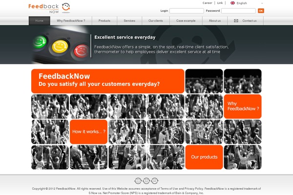Image resolution: width=293 pixels, height=195 pixels.
Task: Click the How it works... ? tile
Action: coord(88,132)
